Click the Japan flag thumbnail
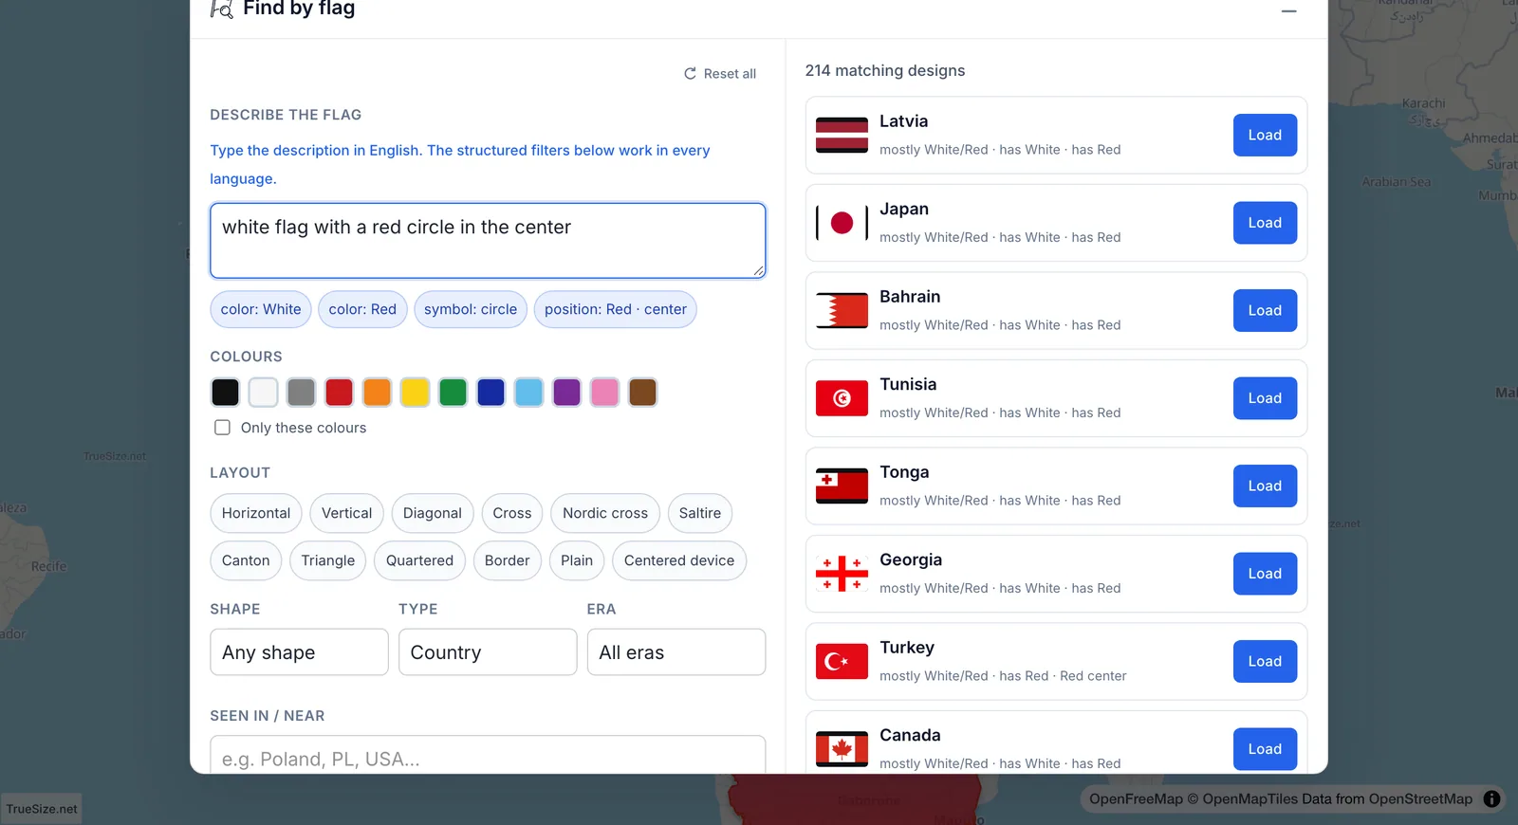Screen dimensions: 1518x825 (842, 223)
